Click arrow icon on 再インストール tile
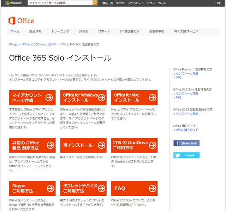The width and height of the screenshot is (226, 211). tap(101, 145)
